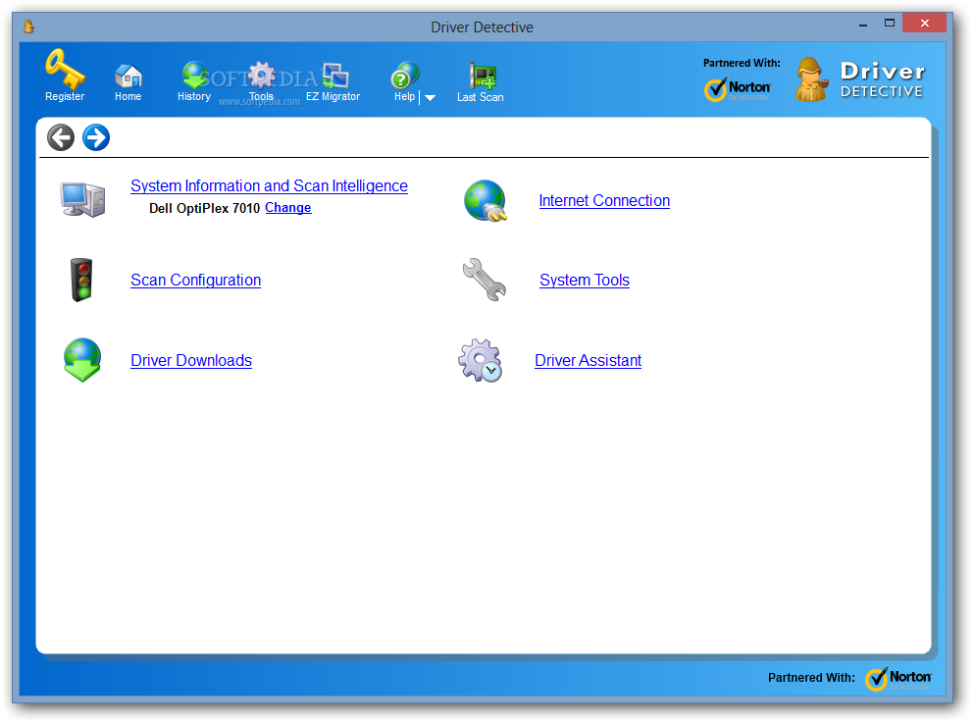Click the traffic light scan icon
The width and height of the screenshot is (973, 723).
point(81,280)
